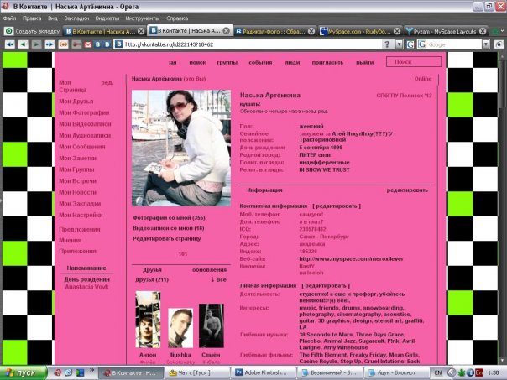Open the Файл menu
507x380 pixels.
pyautogui.click(x=9, y=18)
